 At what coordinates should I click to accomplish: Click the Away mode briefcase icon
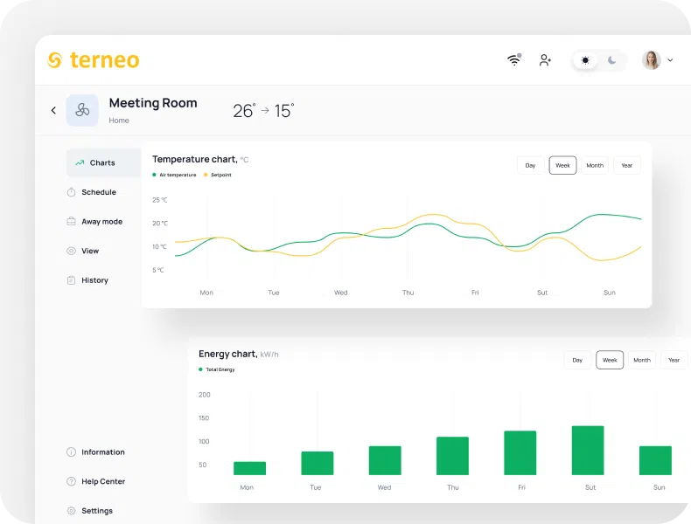71,221
